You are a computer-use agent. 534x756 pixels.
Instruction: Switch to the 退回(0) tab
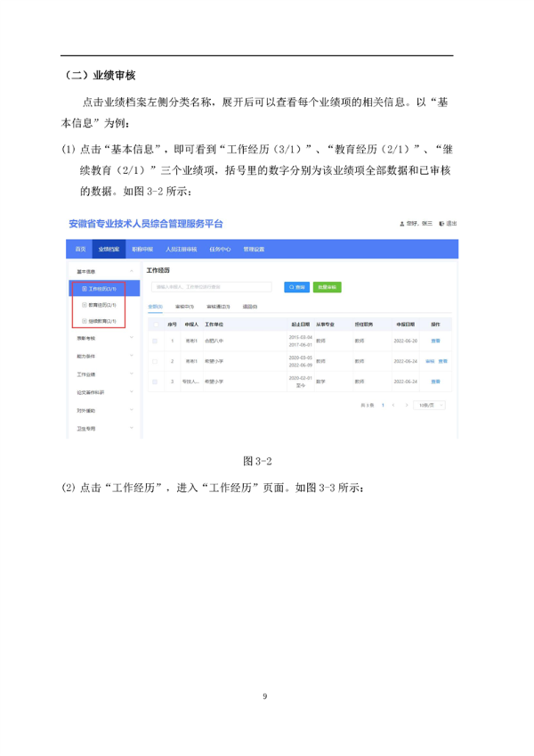coord(250,307)
